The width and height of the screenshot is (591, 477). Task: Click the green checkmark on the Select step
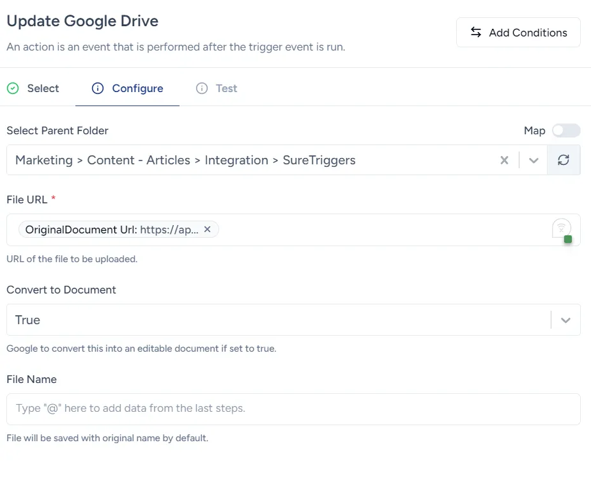pyautogui.click(x=13, y=88)
